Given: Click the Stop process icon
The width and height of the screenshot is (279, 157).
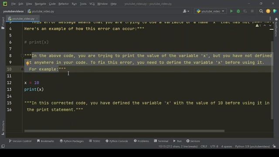Looking at the screenshot, I should coord(252,11).
